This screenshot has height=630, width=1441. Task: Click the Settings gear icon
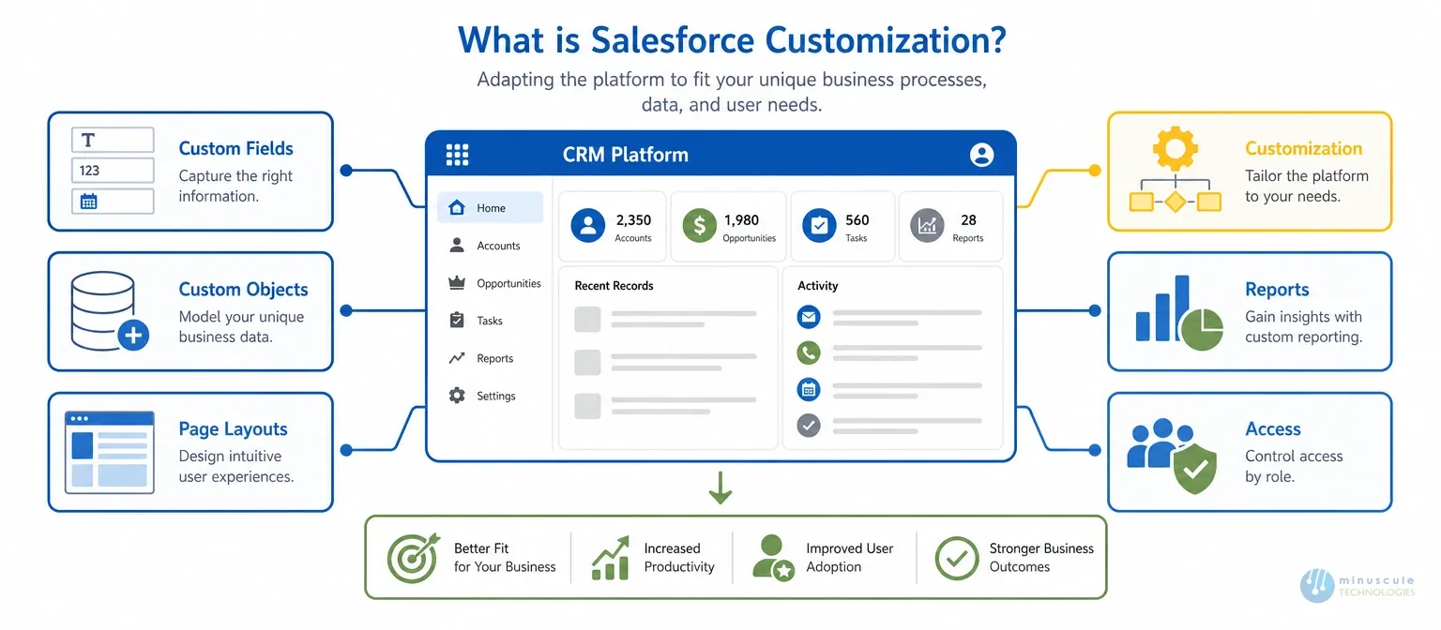click(x=457, y=396)
